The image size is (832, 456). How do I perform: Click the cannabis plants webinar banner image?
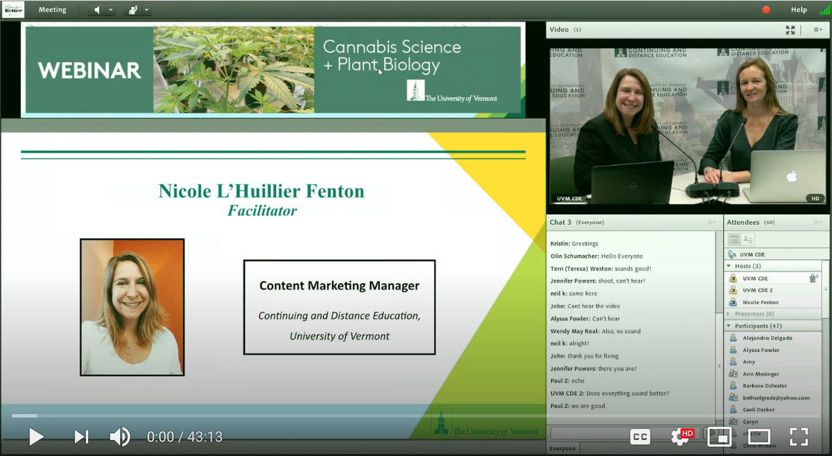pos(234,69)
